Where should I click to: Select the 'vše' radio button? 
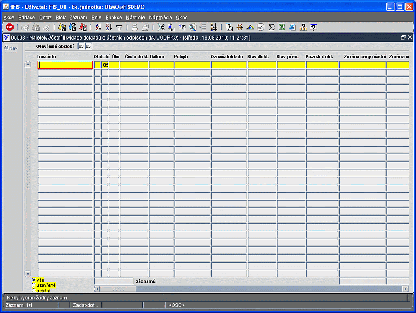(33, 280)
